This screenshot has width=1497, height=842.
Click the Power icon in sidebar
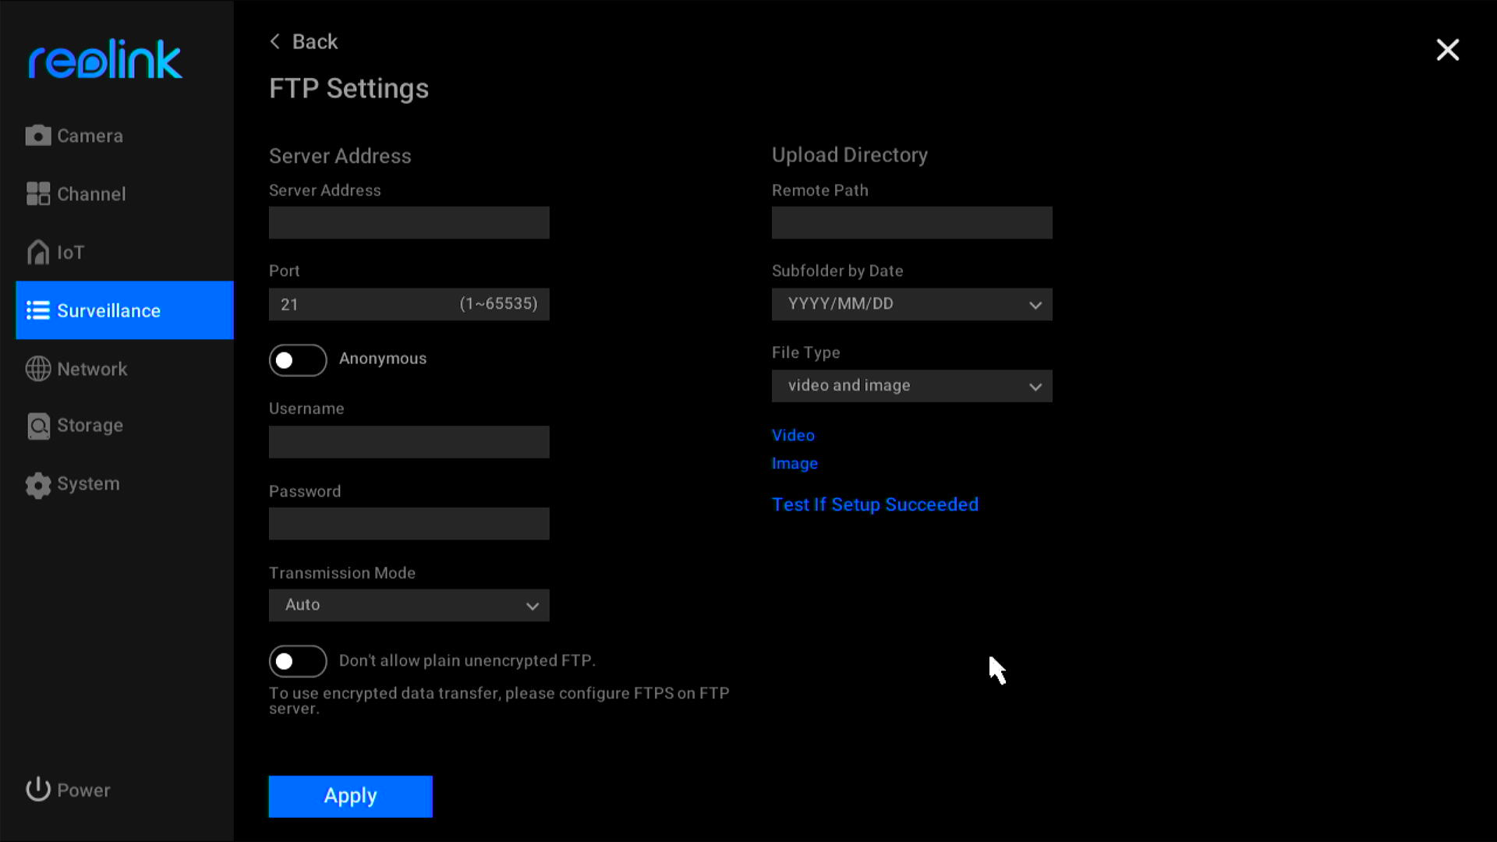[x=38, y=791]
